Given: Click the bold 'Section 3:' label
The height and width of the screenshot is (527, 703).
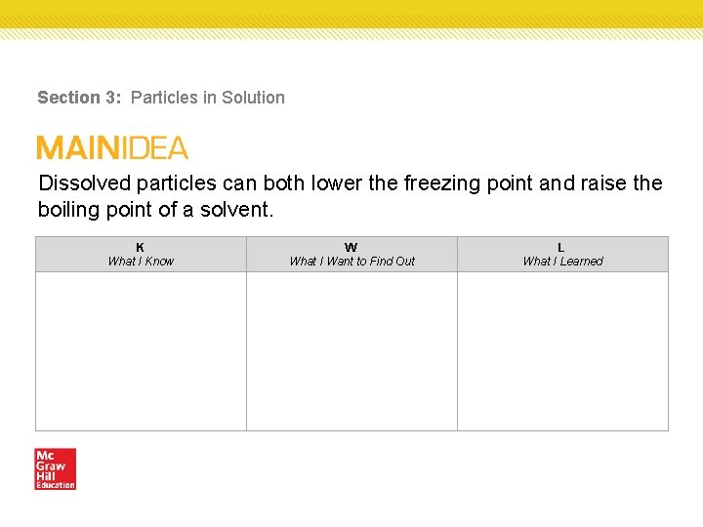Looking at the screenshot, I should pos(80,98).
